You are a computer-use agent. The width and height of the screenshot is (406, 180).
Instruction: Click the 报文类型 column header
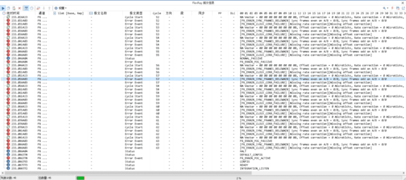(x=130, y=13)
